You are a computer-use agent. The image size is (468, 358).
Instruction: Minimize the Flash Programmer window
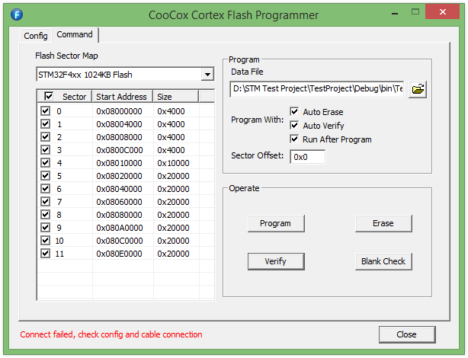[395, 13]
